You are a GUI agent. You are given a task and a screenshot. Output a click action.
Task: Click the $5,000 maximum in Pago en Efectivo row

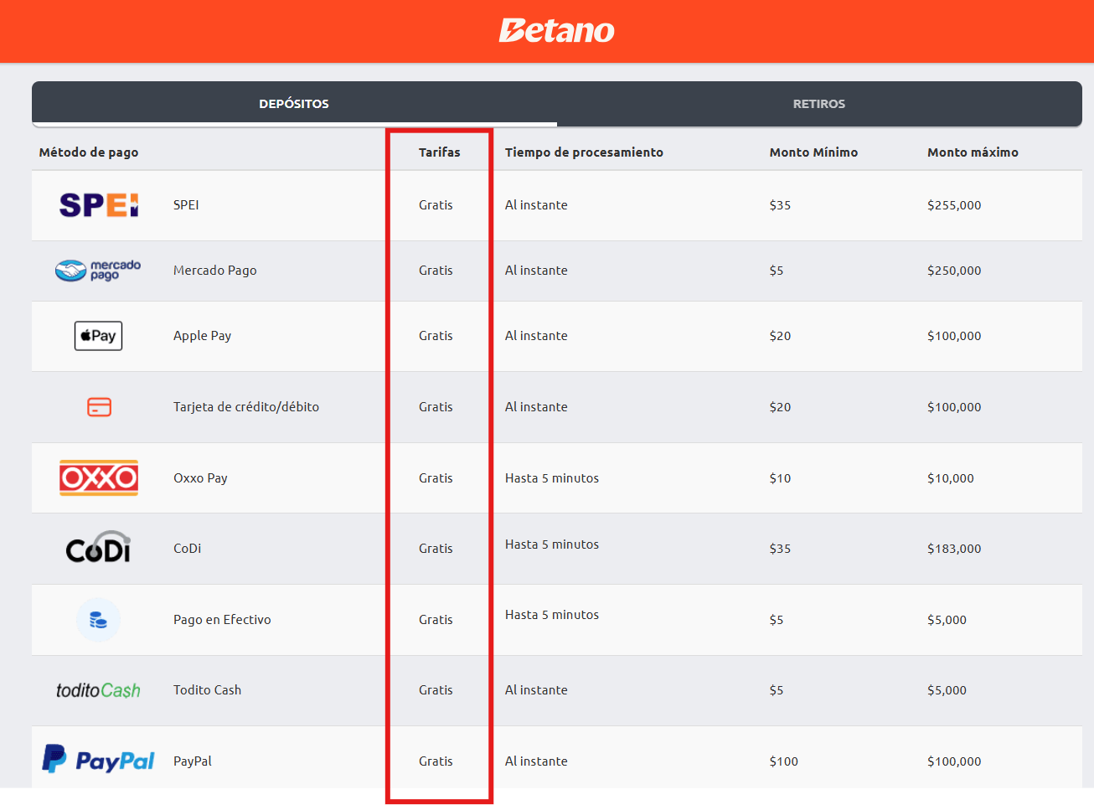947,620
